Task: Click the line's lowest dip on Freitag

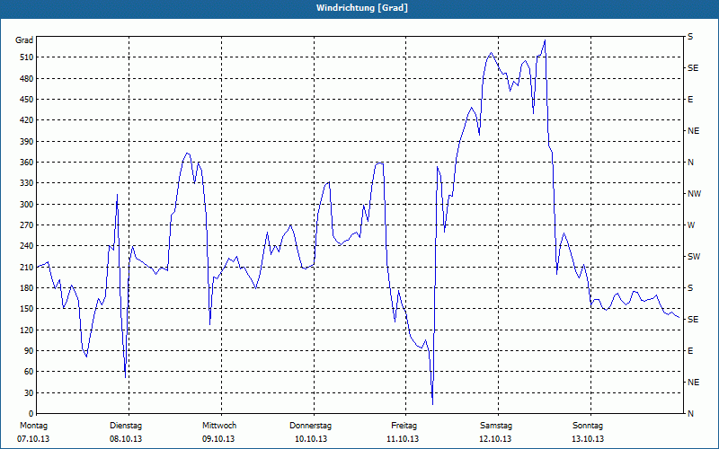Action: coord(432,404)
